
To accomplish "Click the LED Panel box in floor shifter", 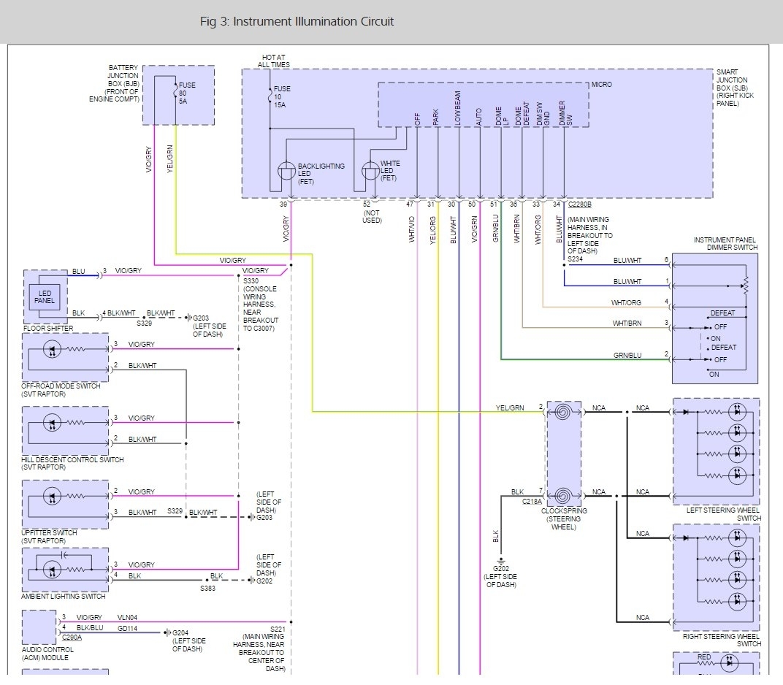I will pos(45,297).
